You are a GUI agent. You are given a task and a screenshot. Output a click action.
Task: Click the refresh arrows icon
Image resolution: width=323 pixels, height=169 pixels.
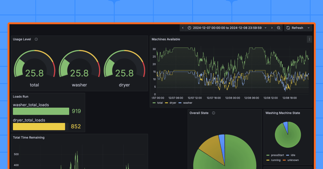coord(288,28)
